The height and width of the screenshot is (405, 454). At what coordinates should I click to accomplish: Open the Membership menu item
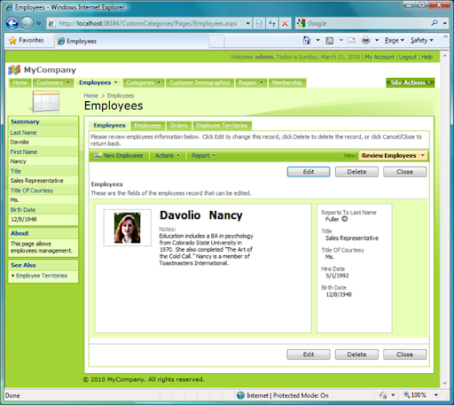tap(287, 82)
